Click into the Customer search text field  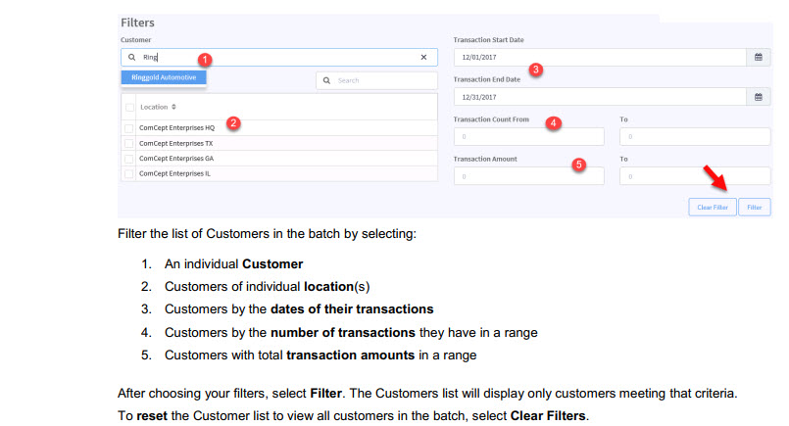274,58
